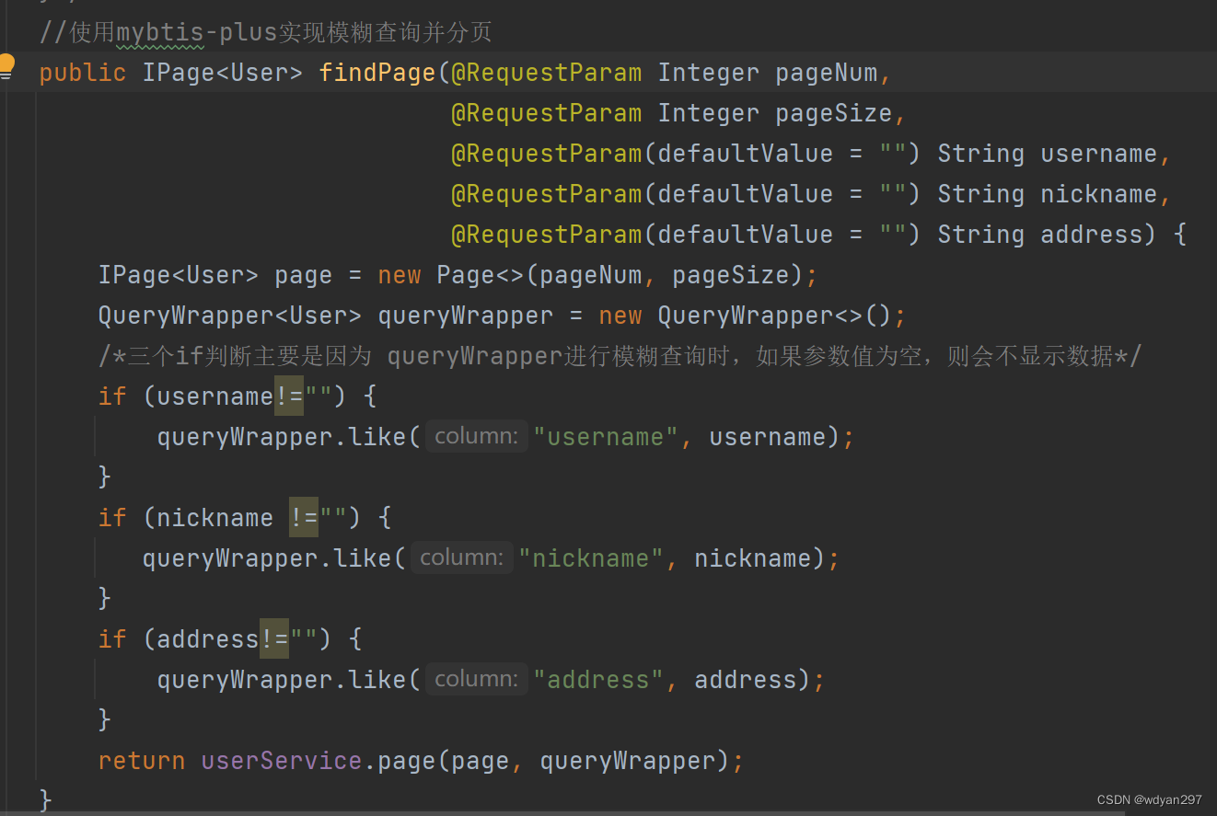Click the "nickname" string literal
The width and height of the screenshot is (1217, 816).
coord(591,558)
